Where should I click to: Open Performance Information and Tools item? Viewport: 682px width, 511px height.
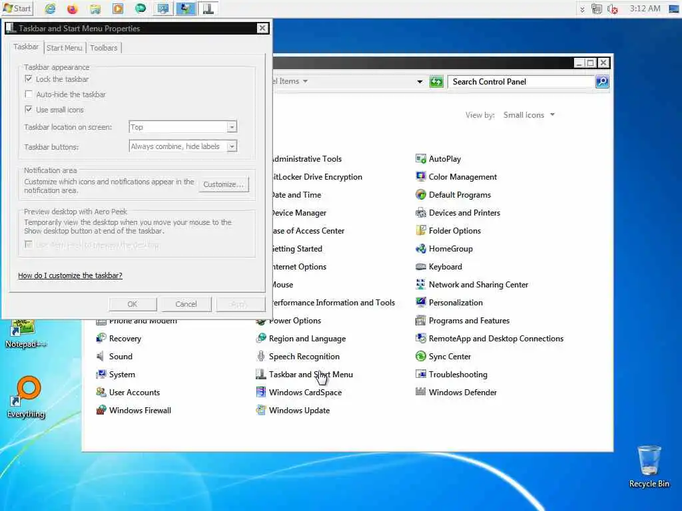tap(334, 303)
